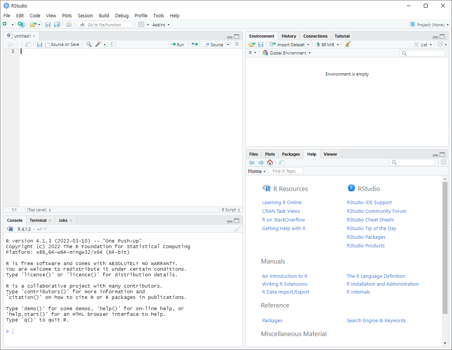Open the Learning R Online link

[x=282, y=202]
